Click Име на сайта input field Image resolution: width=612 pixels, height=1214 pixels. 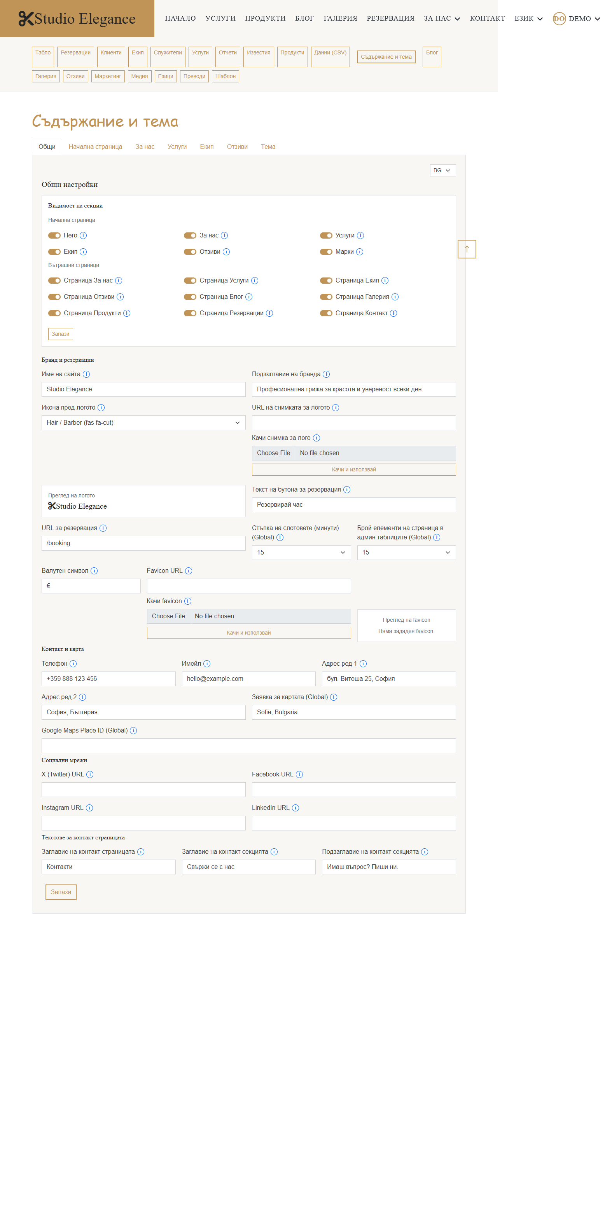143,389
